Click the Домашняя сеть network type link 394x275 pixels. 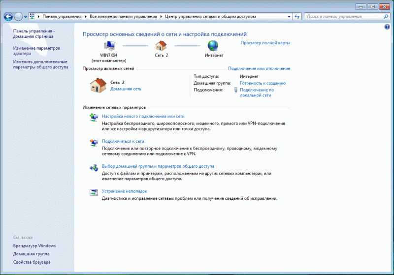click(126, 89)
